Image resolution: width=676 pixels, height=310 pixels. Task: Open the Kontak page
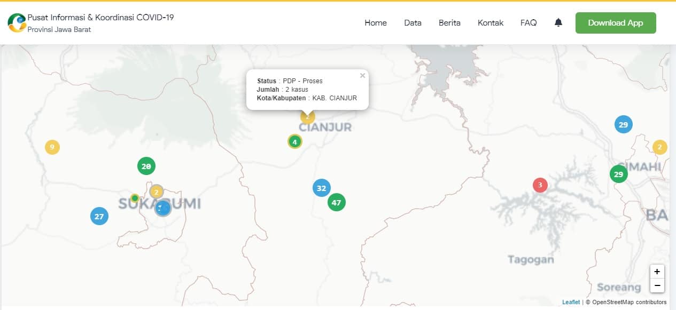click(491, 22)
